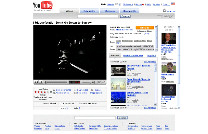208x134 pixels.
Task: Open the Videos tab
Action: [x=69, y=11]
